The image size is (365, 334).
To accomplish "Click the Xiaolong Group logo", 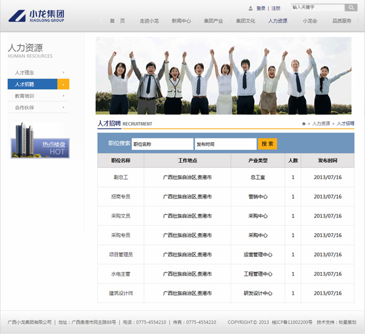I will [36, 16].
